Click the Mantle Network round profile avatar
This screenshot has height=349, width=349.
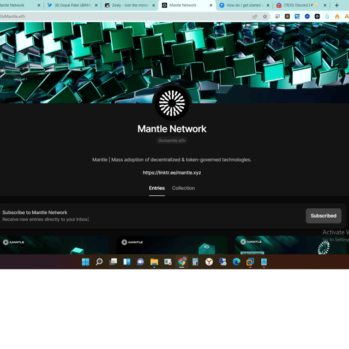coord(172,103)
